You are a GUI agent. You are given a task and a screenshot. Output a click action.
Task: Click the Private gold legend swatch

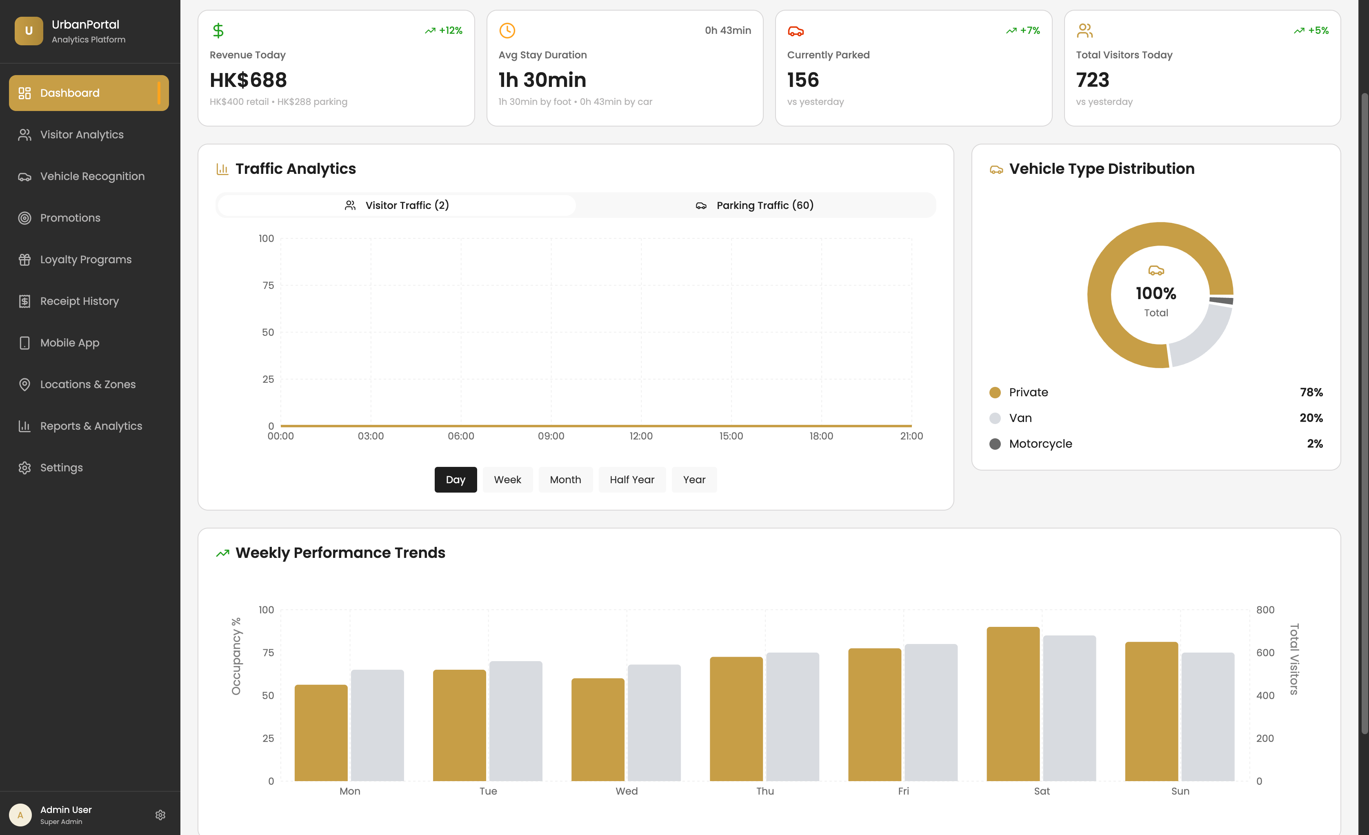(995, 393)
